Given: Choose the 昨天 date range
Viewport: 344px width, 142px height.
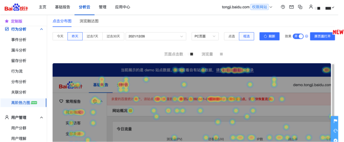Looking at the screenshot, I should (75, 36).
